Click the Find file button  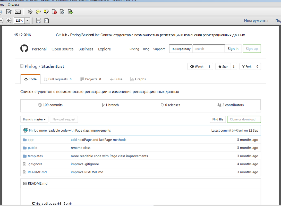(x=218, y=119)
